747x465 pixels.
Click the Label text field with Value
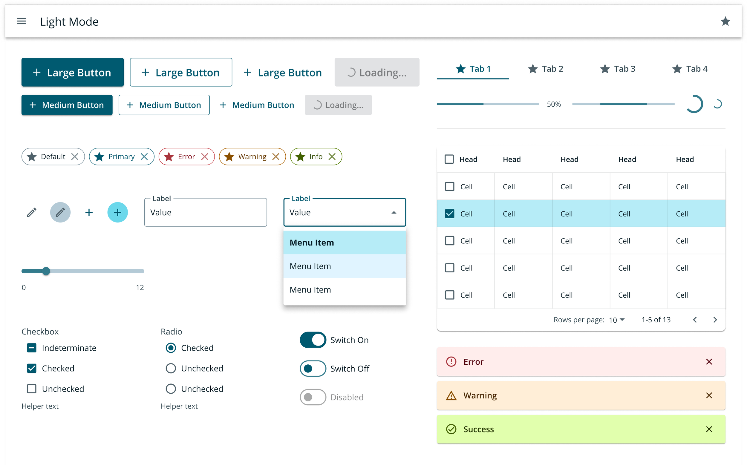(206, 213)
